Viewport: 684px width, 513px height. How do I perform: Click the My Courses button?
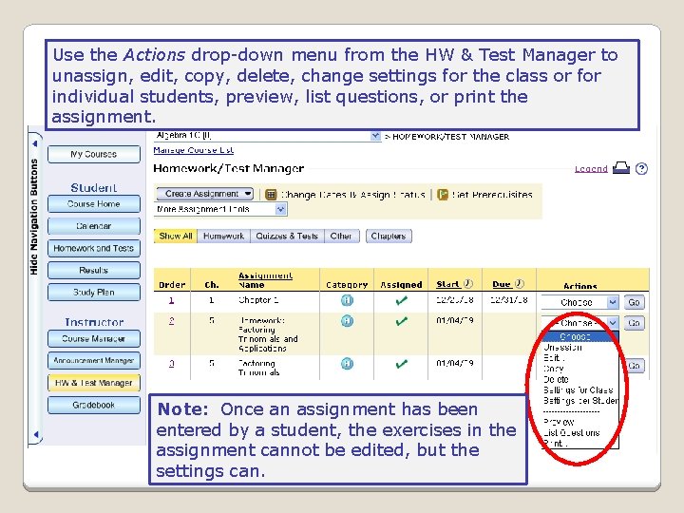(x=94, y=154)
